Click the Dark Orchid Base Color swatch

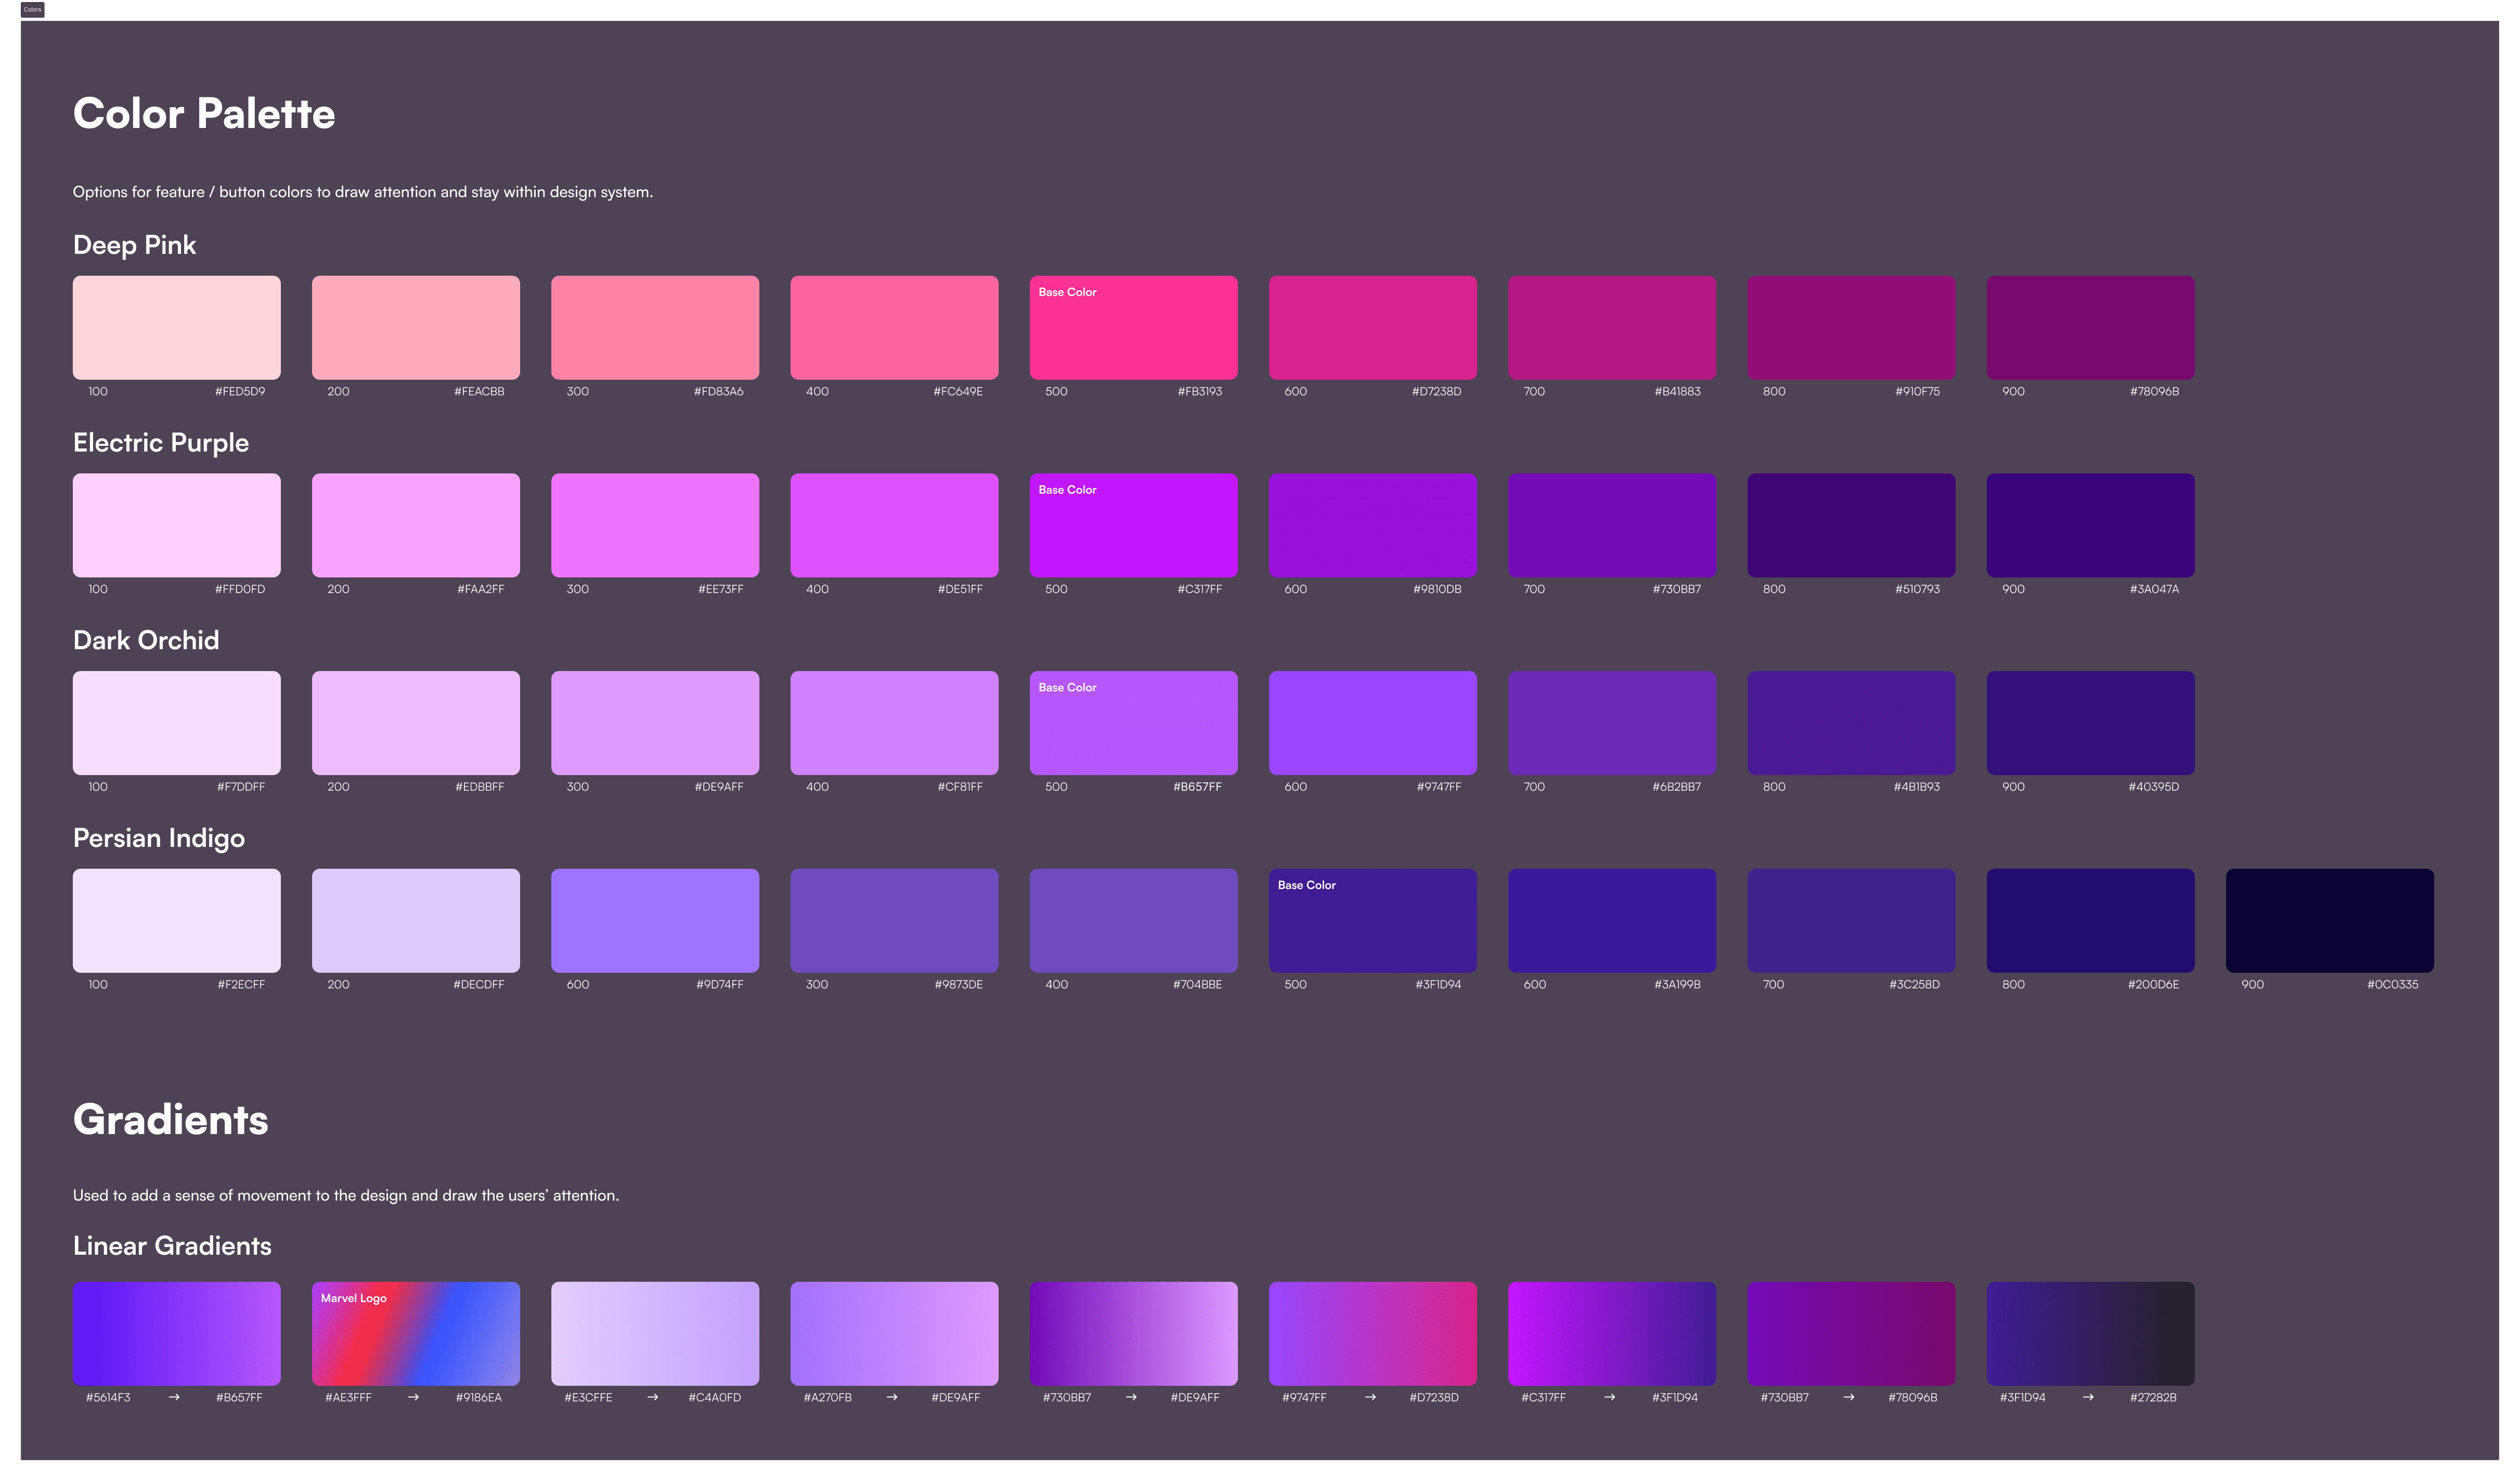tap(1133, 722)
